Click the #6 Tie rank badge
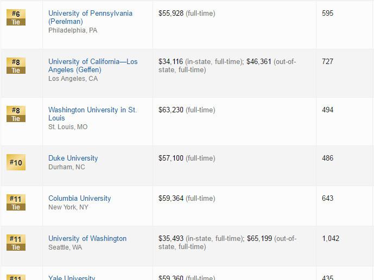This screenshot has width=374, height=280. (16, 17)
